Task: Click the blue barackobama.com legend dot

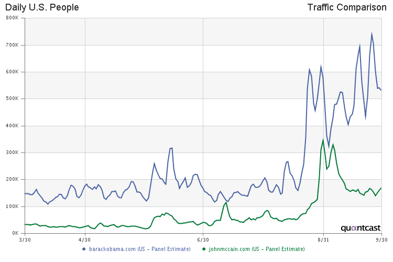Action: point(84,249)
